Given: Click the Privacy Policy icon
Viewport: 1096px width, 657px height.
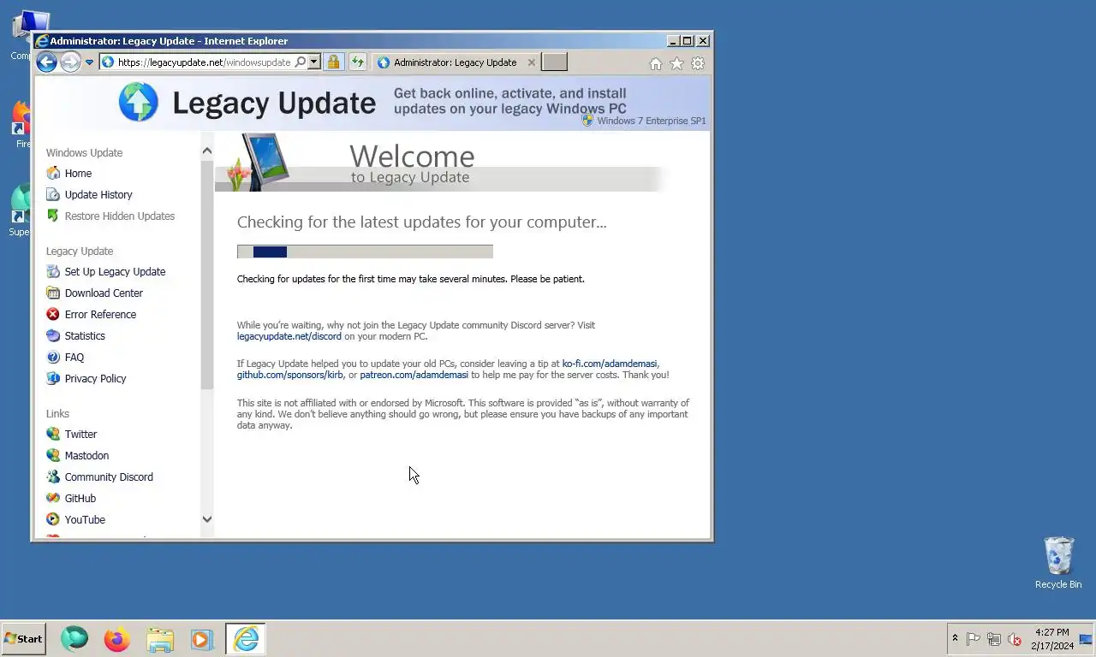Looking at the screenshot, I should pos(53,378).
